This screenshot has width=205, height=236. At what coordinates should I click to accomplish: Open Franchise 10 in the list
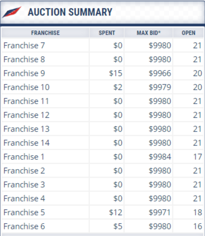[26, 87]
